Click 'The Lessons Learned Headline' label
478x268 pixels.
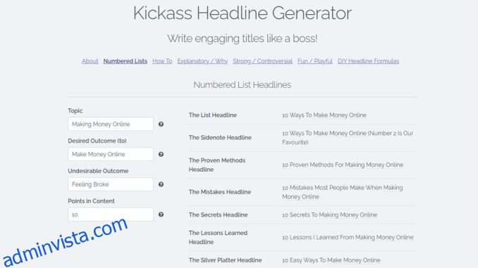[x=218, y=237]
